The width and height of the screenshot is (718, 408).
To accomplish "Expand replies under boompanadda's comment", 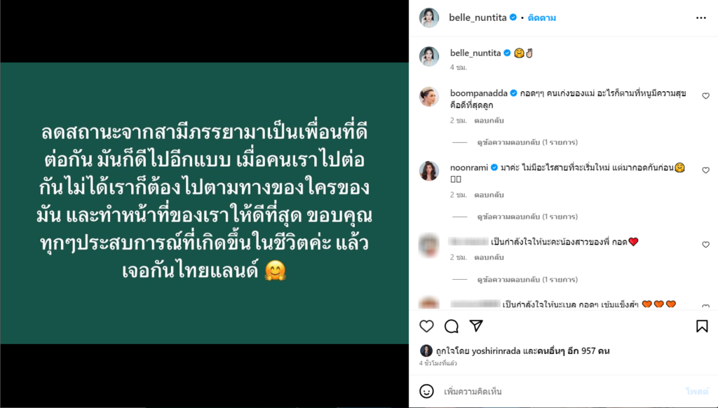I will 527,142.
